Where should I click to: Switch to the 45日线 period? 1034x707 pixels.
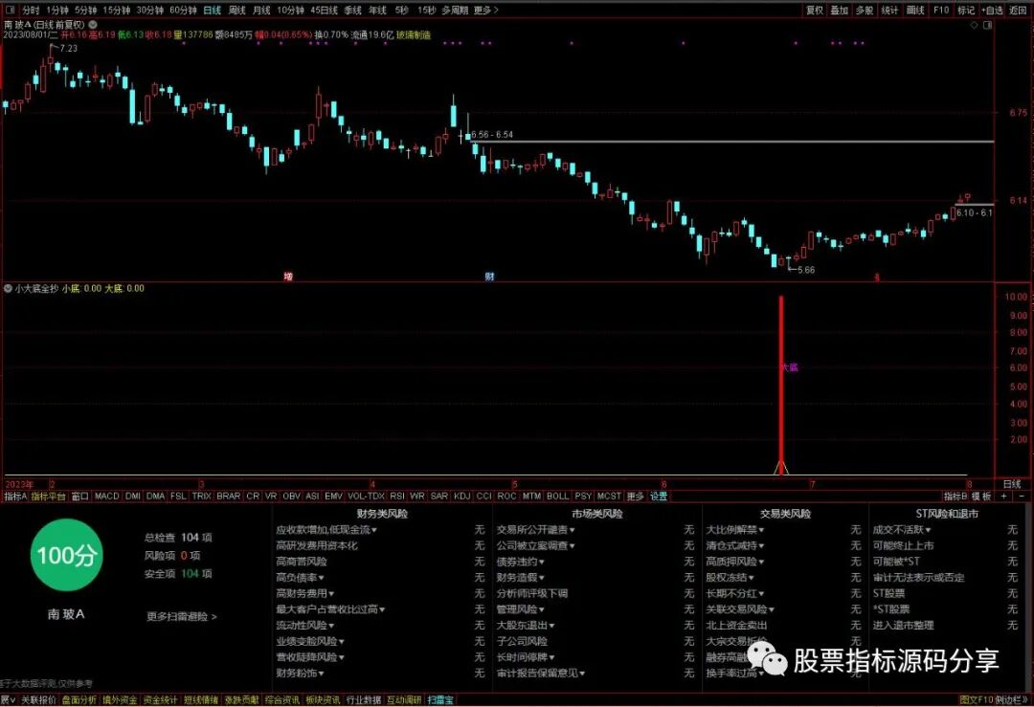click(x=324, y=10)
